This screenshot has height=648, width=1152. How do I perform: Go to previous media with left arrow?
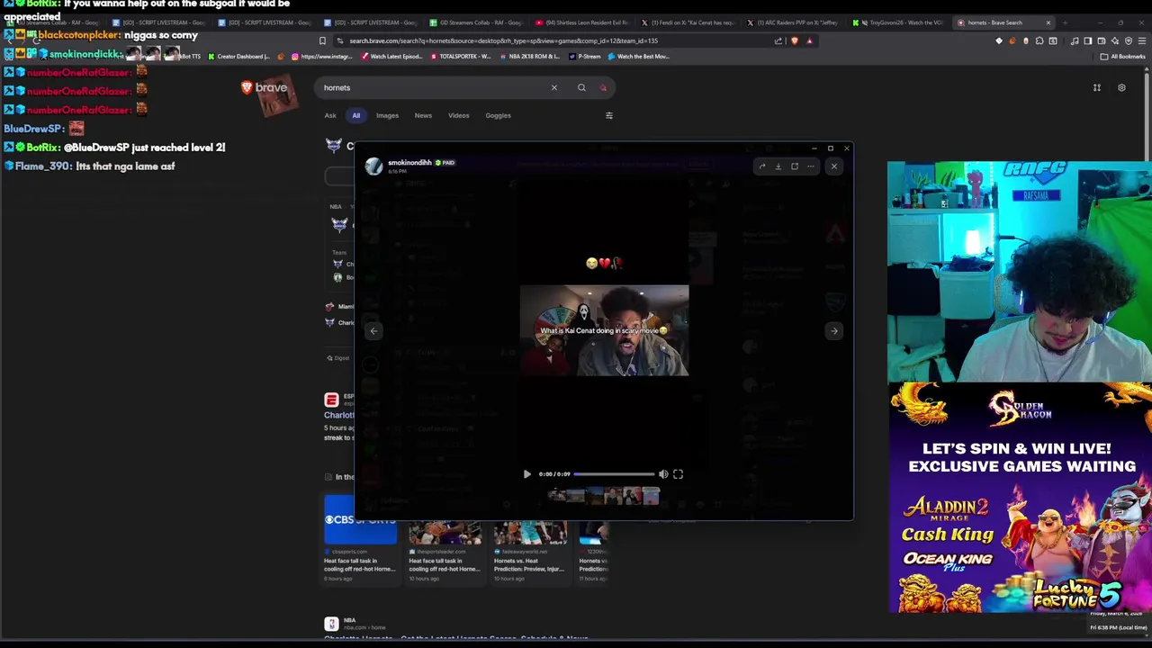pos(373,330)
